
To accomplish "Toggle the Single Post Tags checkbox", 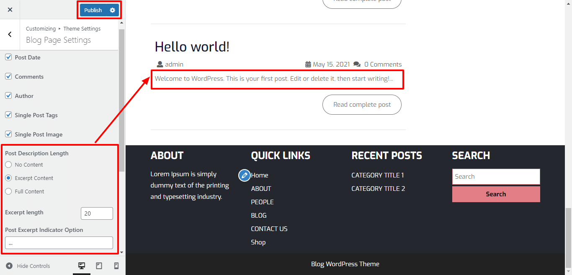I will (8, 115).
